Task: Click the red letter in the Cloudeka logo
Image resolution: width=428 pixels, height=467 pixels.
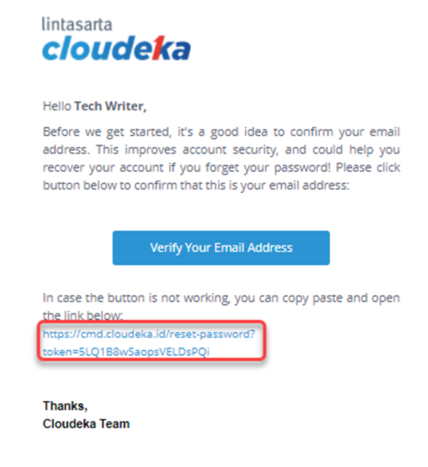Action: pos(158,48)
